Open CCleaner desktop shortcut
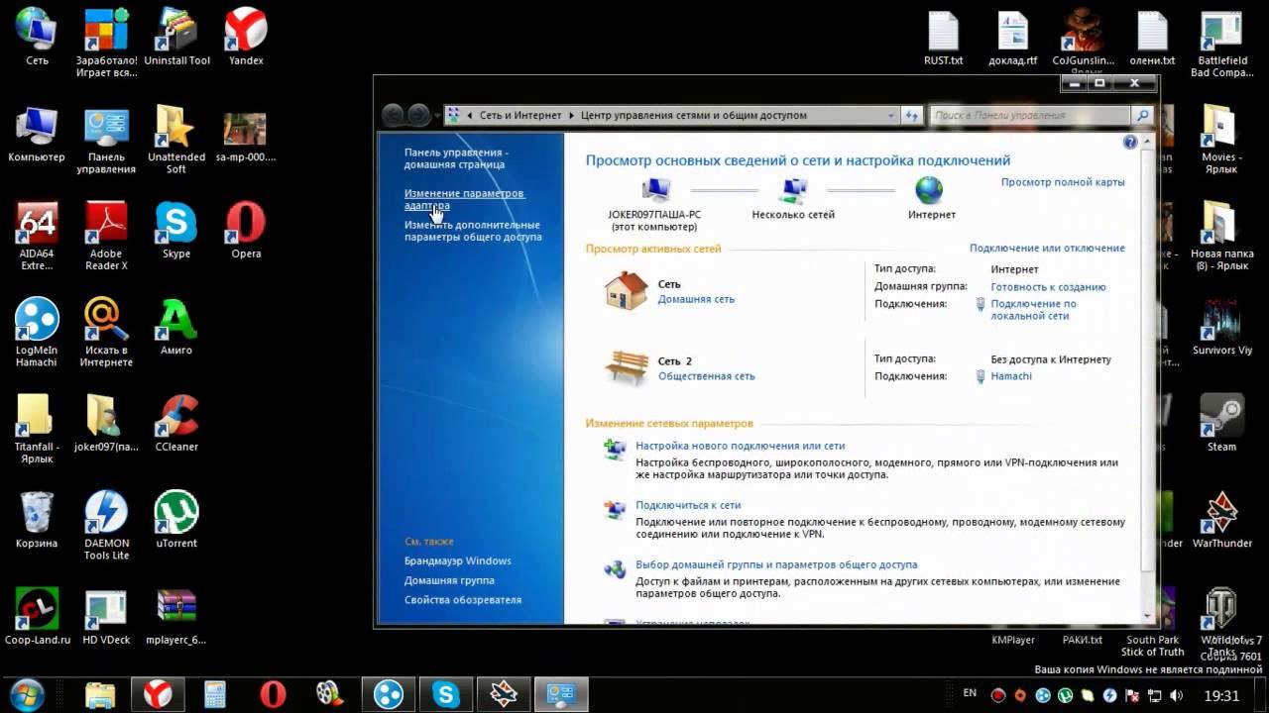Screen dimensions: 1269x713 coord(176,423)
